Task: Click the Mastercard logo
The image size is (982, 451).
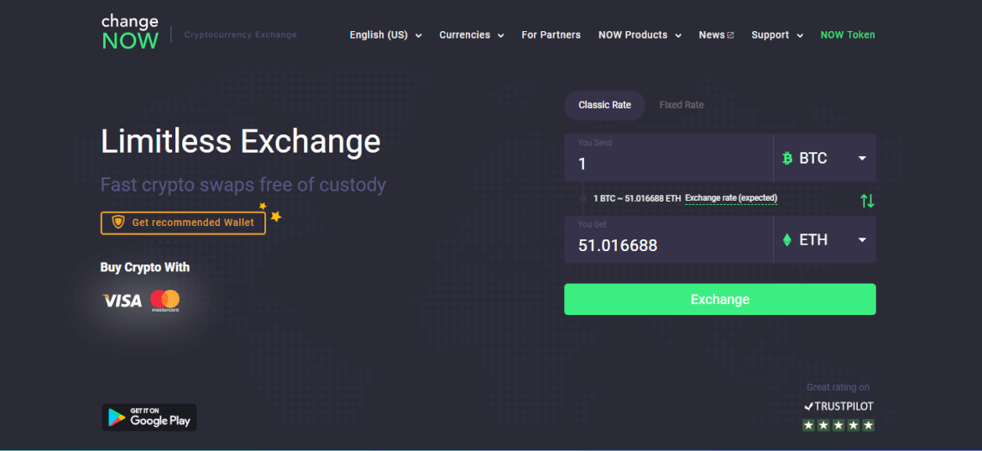Action: 165,301
